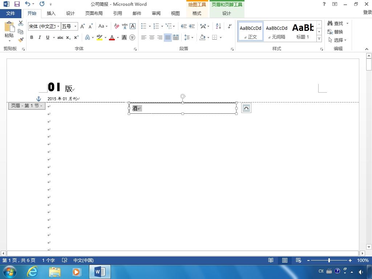Apply the Heading 1 (标题 1) style
This screenshot has height=279, width=372.
click(303, 32)
